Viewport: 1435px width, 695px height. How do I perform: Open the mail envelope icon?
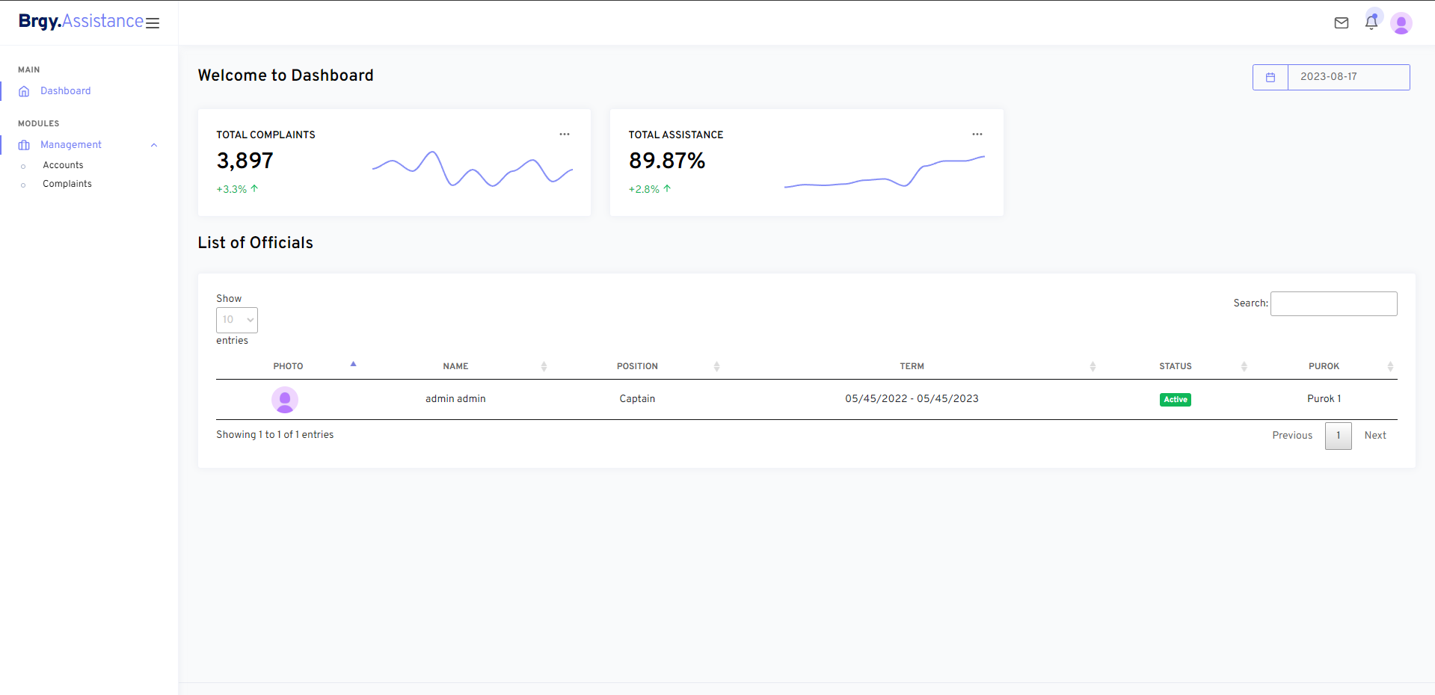(x=1342, y=23)
